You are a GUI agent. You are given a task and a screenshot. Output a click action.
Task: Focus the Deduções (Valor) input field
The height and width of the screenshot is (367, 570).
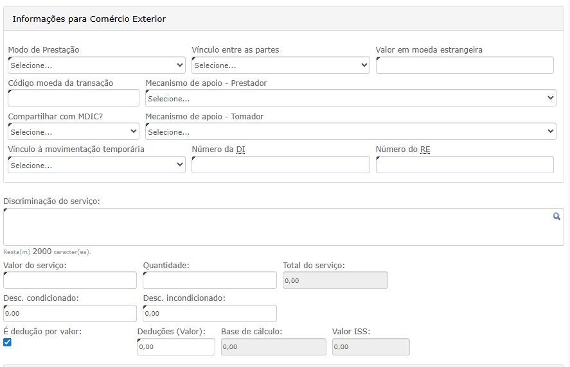point(176,346)
